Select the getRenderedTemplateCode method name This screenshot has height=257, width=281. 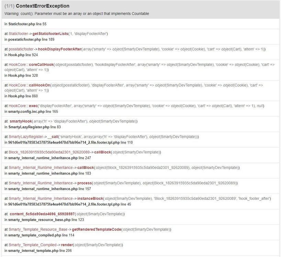click(x=97, y=229)
